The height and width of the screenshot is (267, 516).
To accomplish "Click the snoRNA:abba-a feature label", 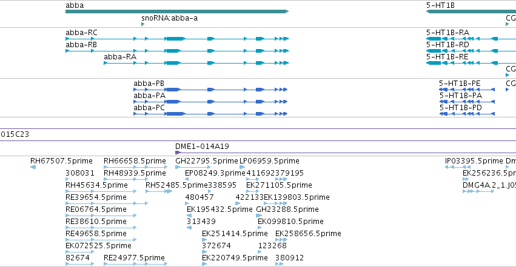I will click(170, 18).
